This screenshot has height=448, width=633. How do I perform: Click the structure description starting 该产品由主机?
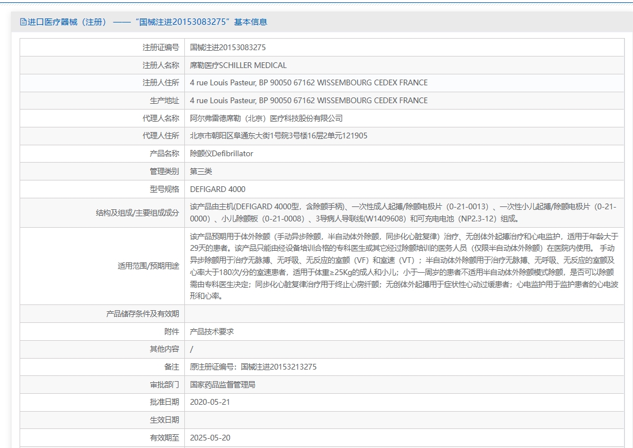tap(403, 213)
